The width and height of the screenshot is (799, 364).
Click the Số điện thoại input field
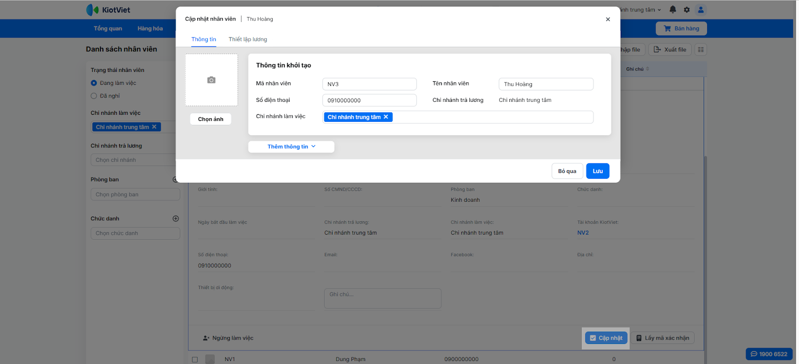pos(369,100)
